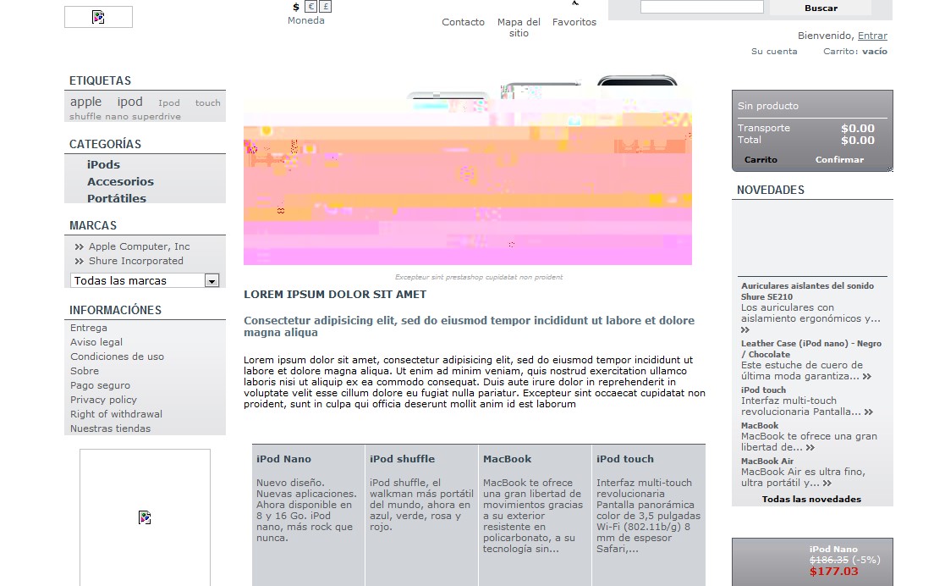The height and width of the screenshot is (586, 934).
Task: Open the Contacto page
Action: [463, 22]
